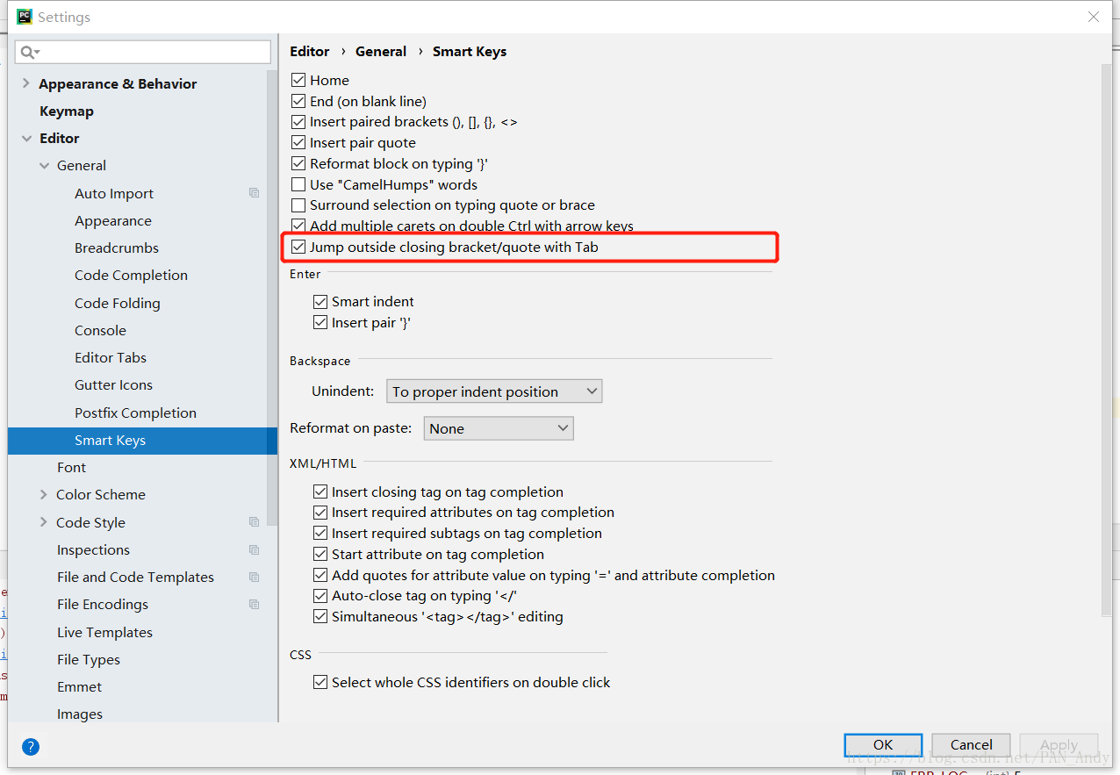Select Console in the tree

[100, 330]
